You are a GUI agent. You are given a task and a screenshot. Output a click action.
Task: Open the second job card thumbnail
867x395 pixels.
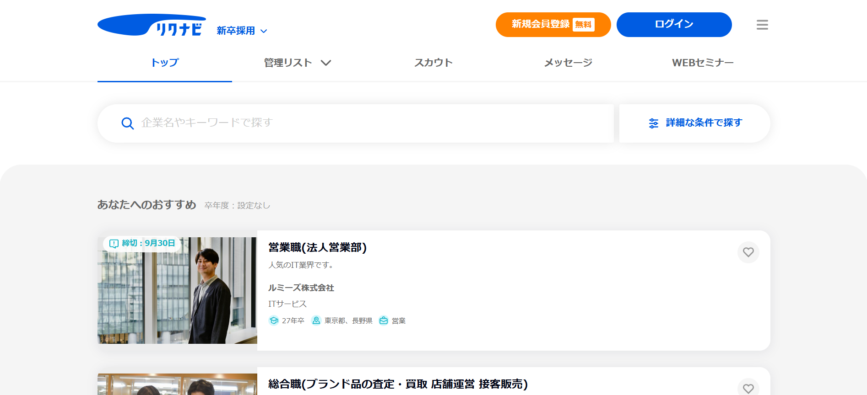[x=177, y=384]
